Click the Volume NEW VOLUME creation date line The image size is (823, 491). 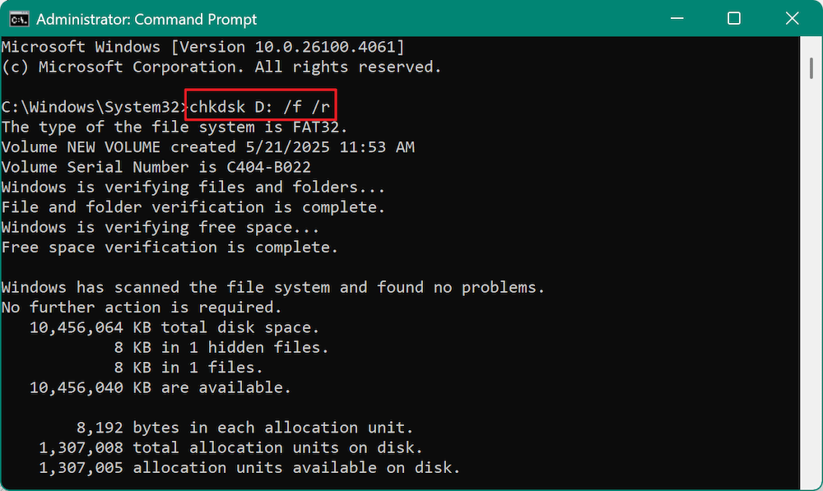pyautogui.click(x=206, y=146)
